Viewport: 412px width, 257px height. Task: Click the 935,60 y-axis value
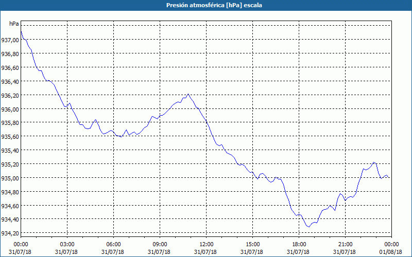click(x=10, y=137)
